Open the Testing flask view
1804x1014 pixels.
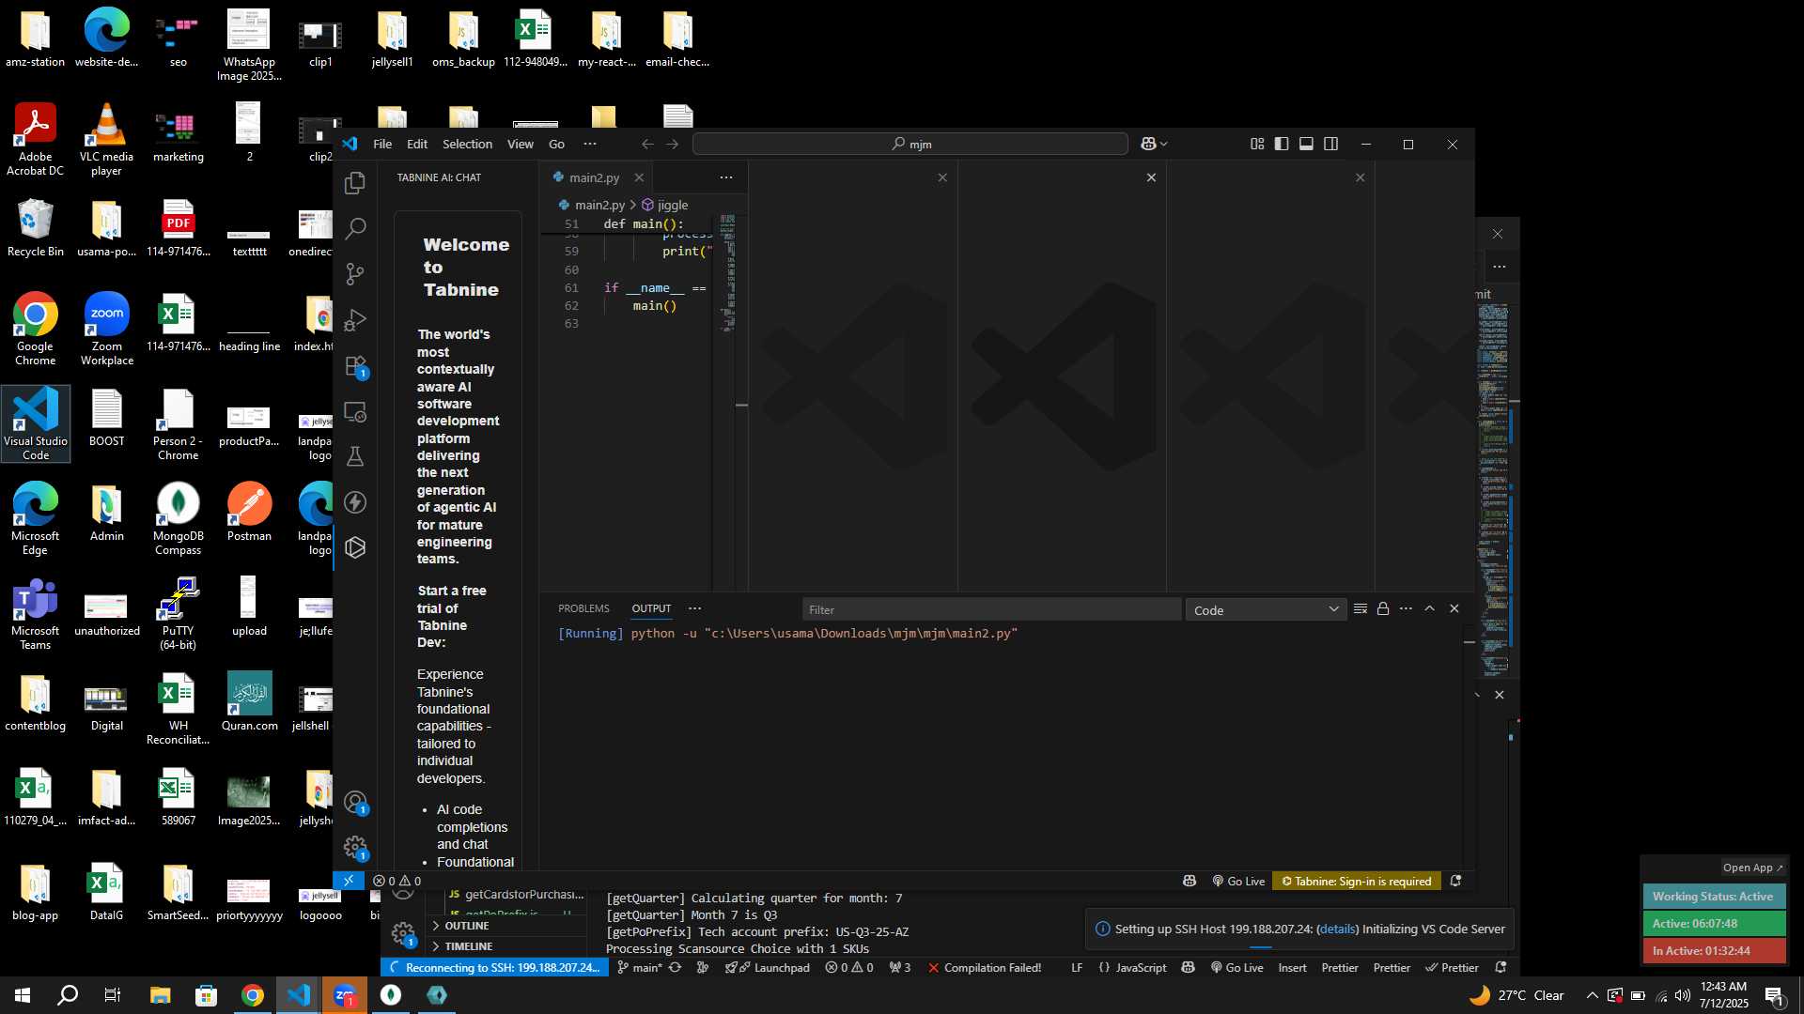click(x=355, y=456)
